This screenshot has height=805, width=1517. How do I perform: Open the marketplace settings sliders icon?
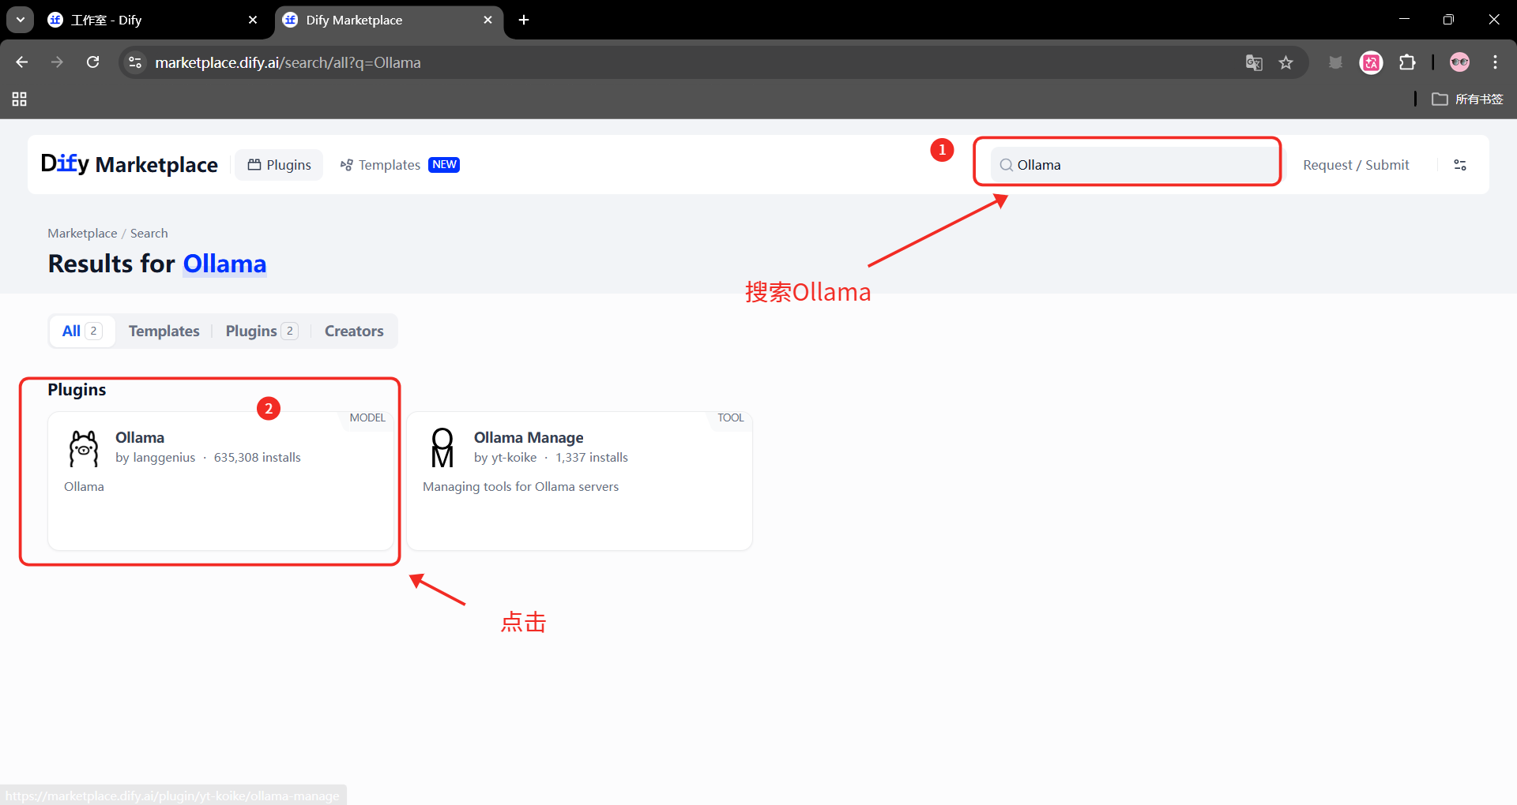click(1460, 165)
